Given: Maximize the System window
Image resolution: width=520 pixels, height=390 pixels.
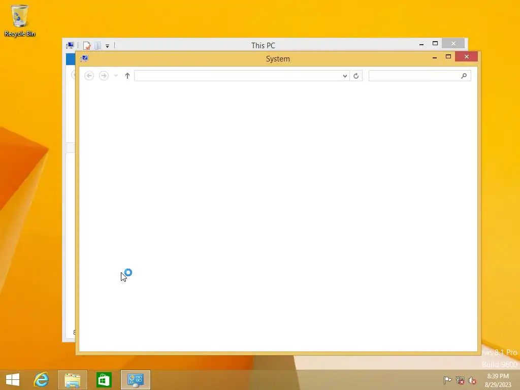Looking at the screenshot, I should click(x=448, y=57).
